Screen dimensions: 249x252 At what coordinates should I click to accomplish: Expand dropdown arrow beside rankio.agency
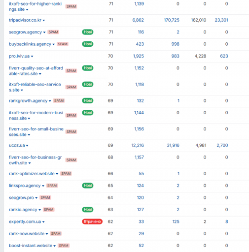pyautogui.click(x=39, y=210)
